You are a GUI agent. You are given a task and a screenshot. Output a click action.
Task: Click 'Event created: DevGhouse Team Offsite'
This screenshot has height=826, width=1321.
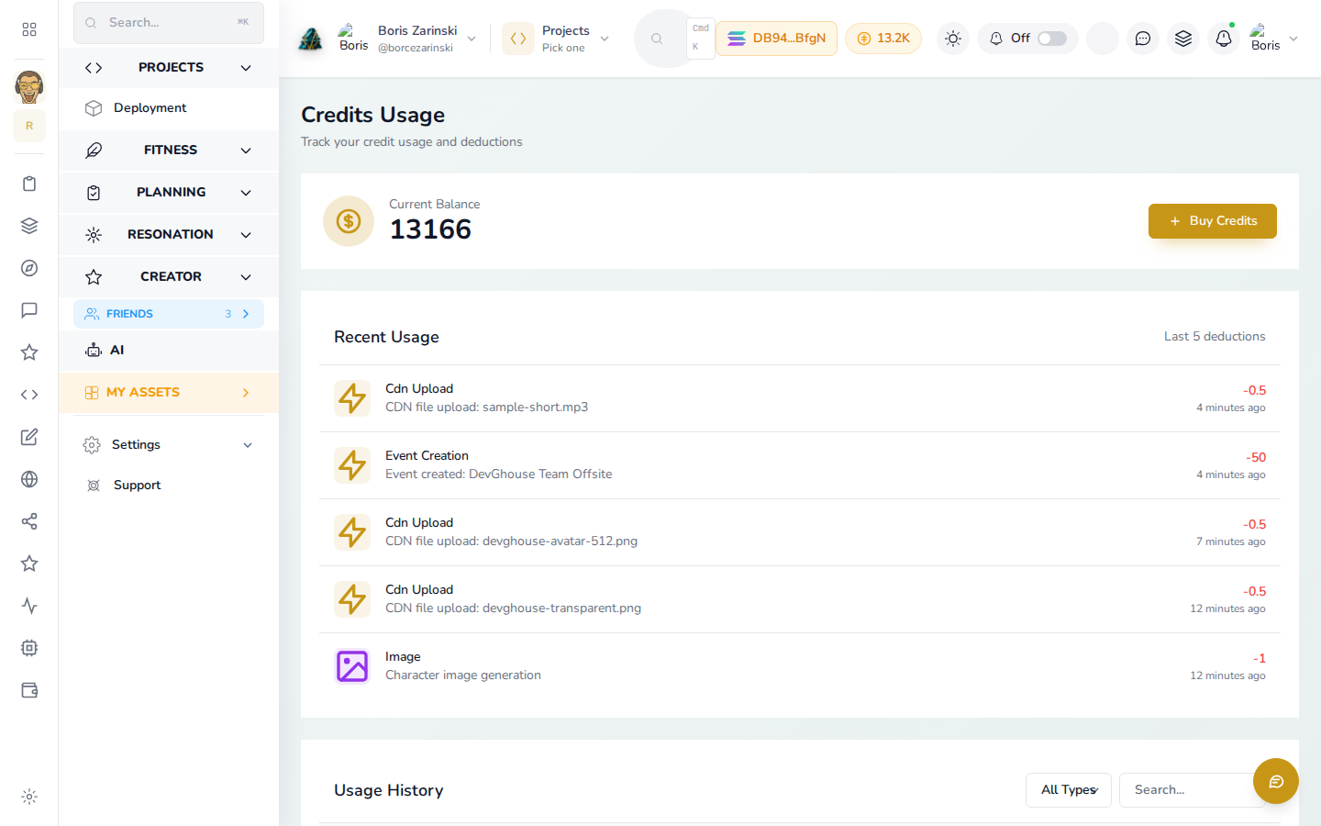(x=499, y=474)
